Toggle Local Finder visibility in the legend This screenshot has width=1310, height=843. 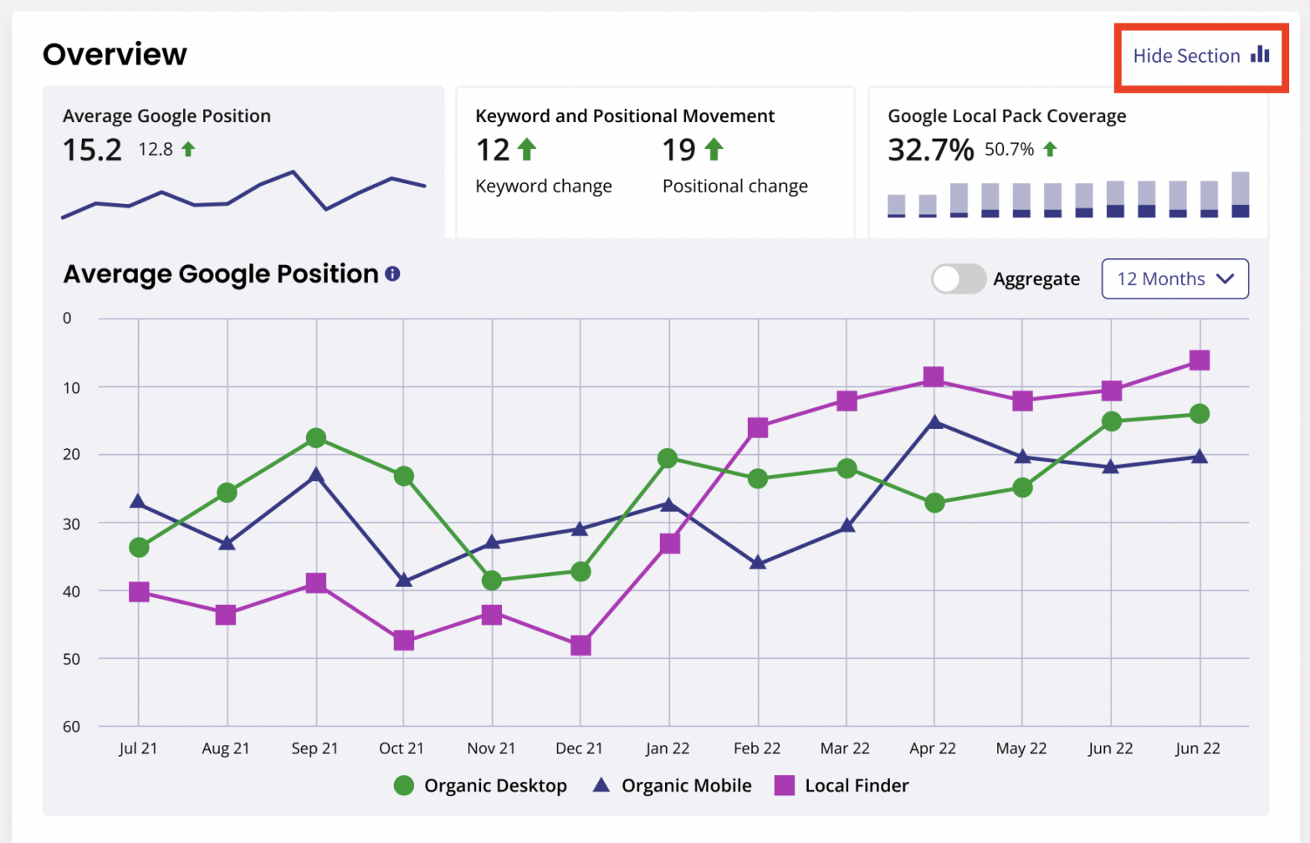856,784
